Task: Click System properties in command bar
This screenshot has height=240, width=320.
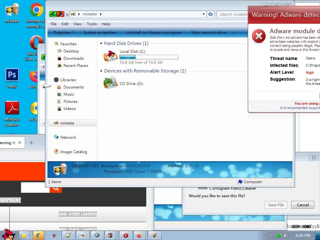Action: pos(100,32)
